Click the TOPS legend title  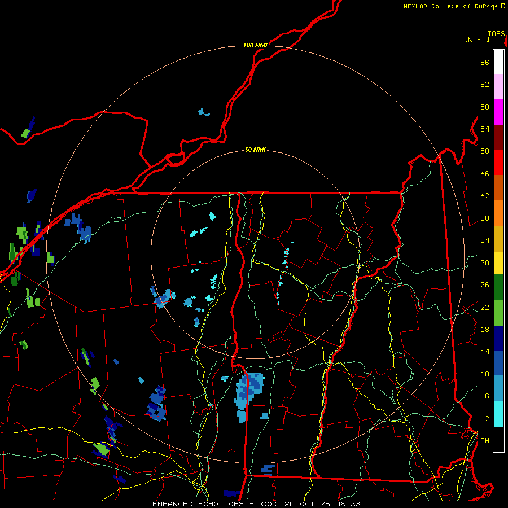point(496,33)
